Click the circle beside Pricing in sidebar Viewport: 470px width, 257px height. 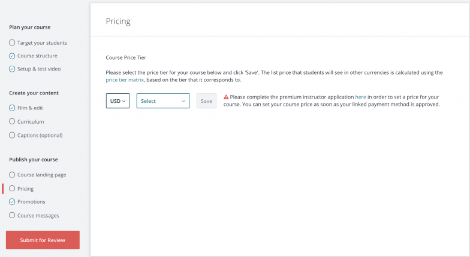[x=12, y=188]
